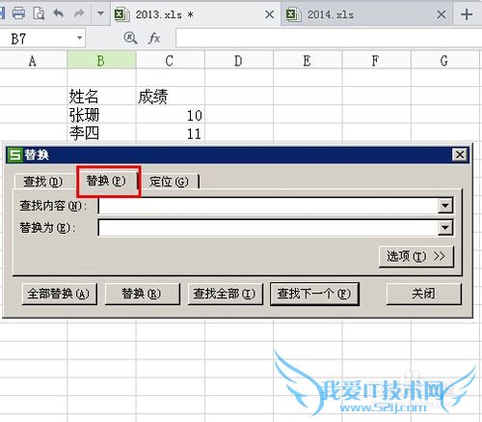
Task: Open the Name Box dropdown arrow
Action: click(x=79, y=38)
